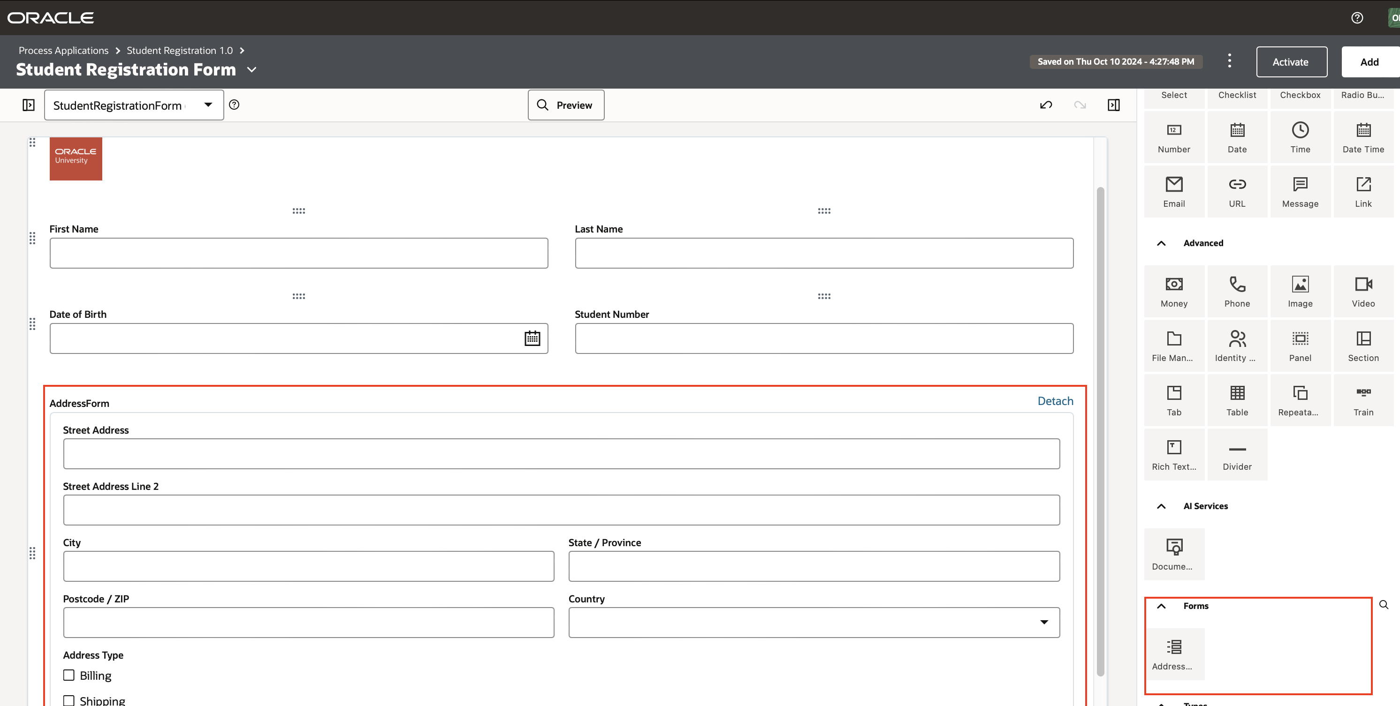Check the Billing address type checkbox
Viewport: 1400px width, 706px height.
coord(68,675)
